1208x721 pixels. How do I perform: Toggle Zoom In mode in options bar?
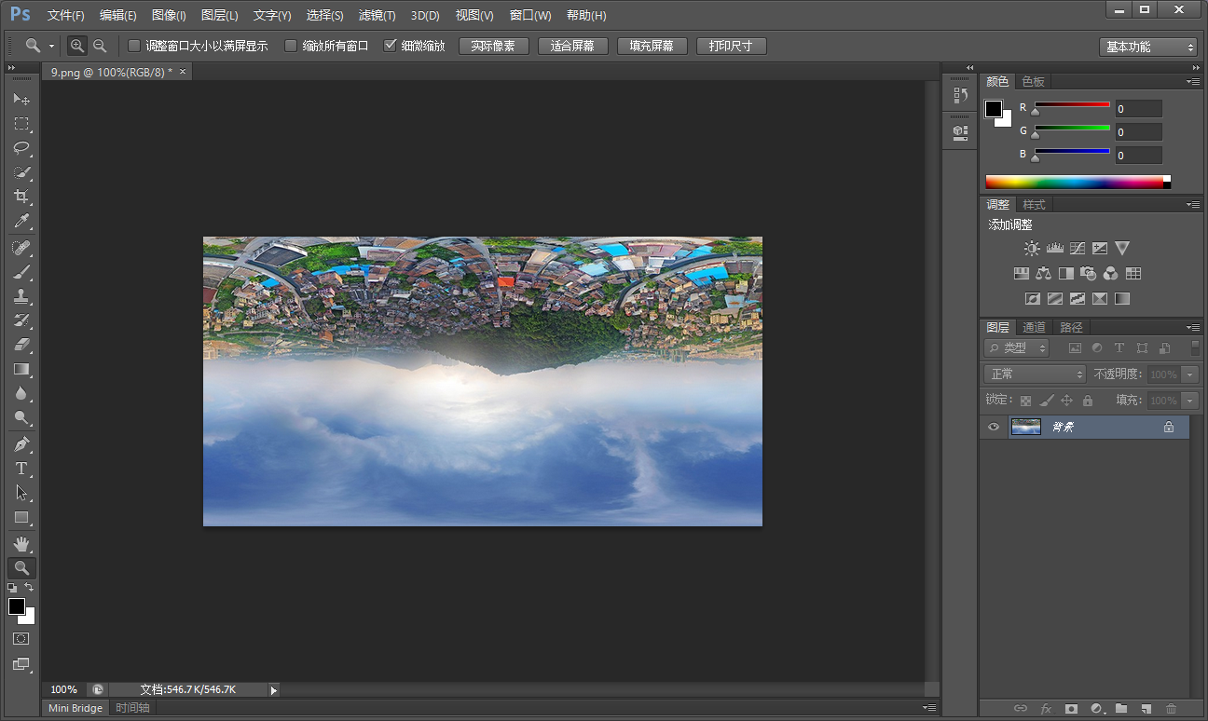[x=77, y=46]
